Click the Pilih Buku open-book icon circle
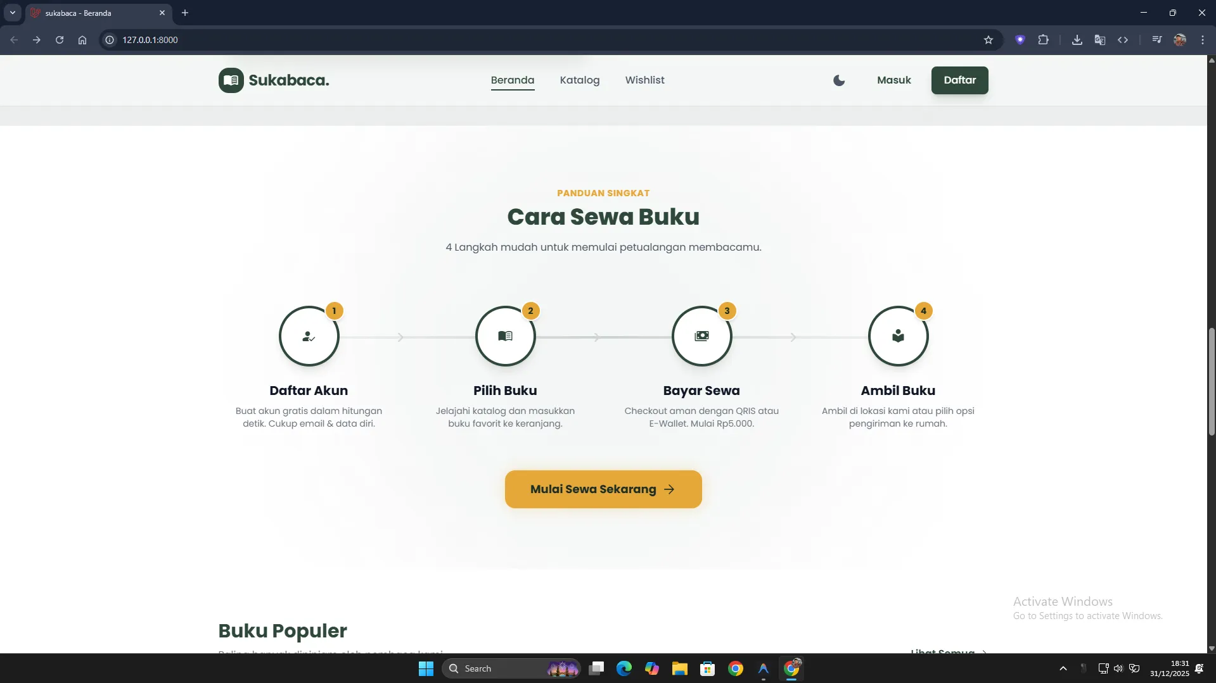The height and width of the screenshot is (683, 1216). 505,336
